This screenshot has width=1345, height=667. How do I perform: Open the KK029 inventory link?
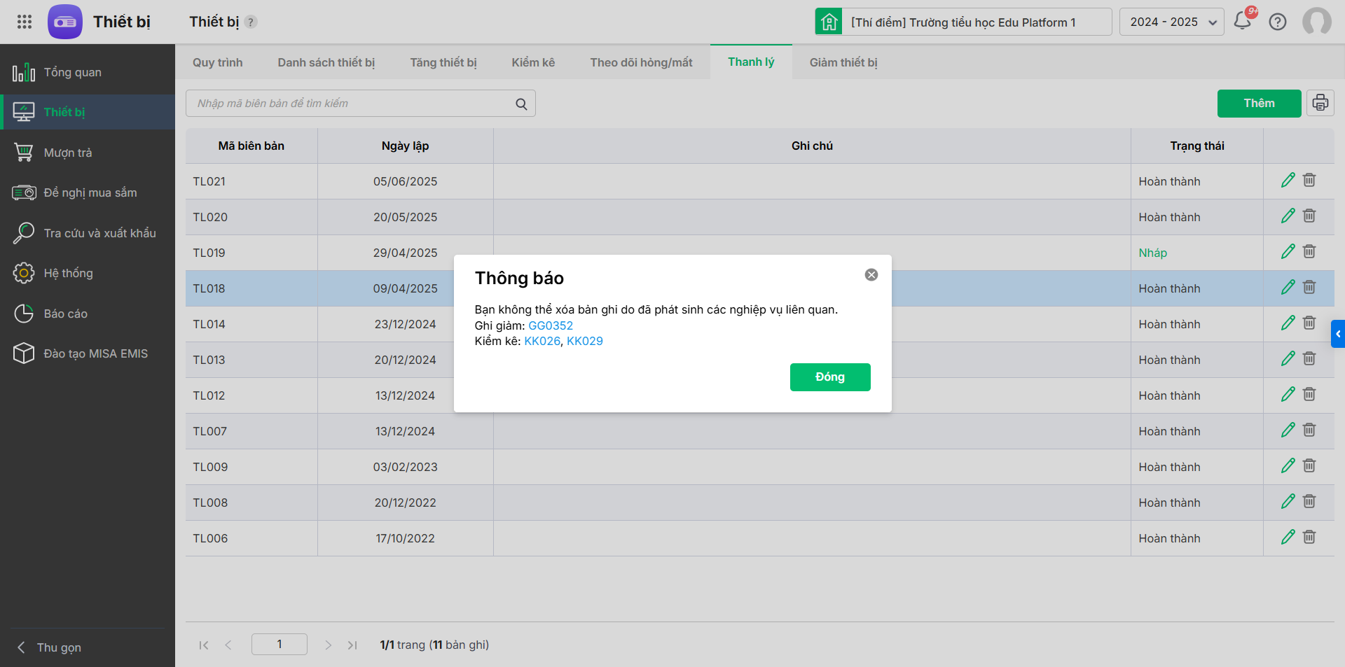point(584,341)
